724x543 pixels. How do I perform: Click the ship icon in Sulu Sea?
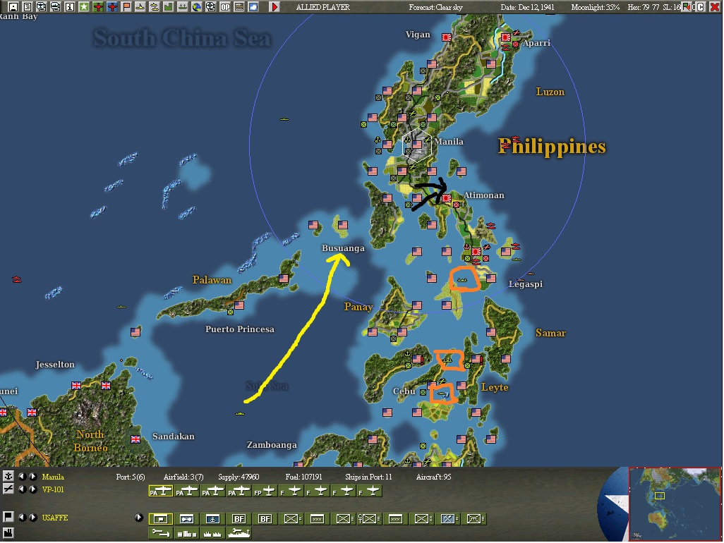click(x=240, y=414)
